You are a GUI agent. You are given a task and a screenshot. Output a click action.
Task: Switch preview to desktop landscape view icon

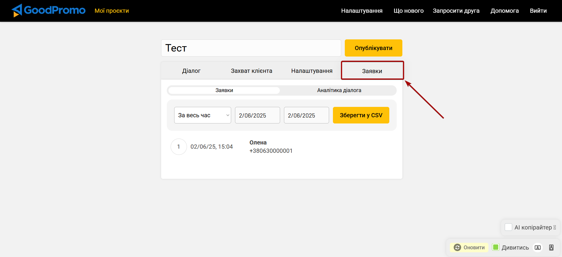[538, 248]
